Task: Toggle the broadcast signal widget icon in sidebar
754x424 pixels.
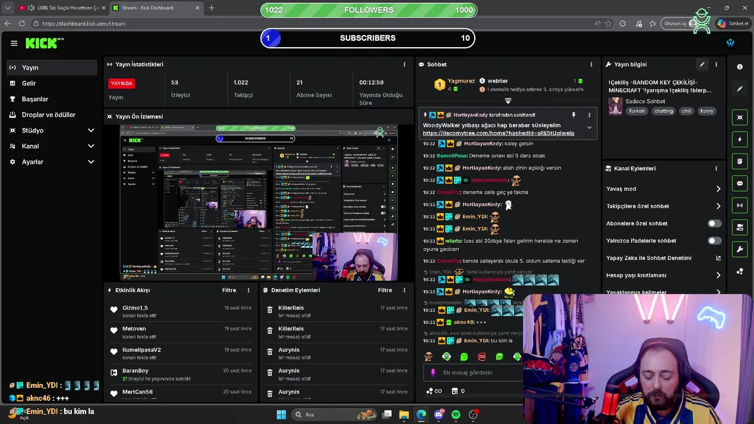Action: [740, 206]
